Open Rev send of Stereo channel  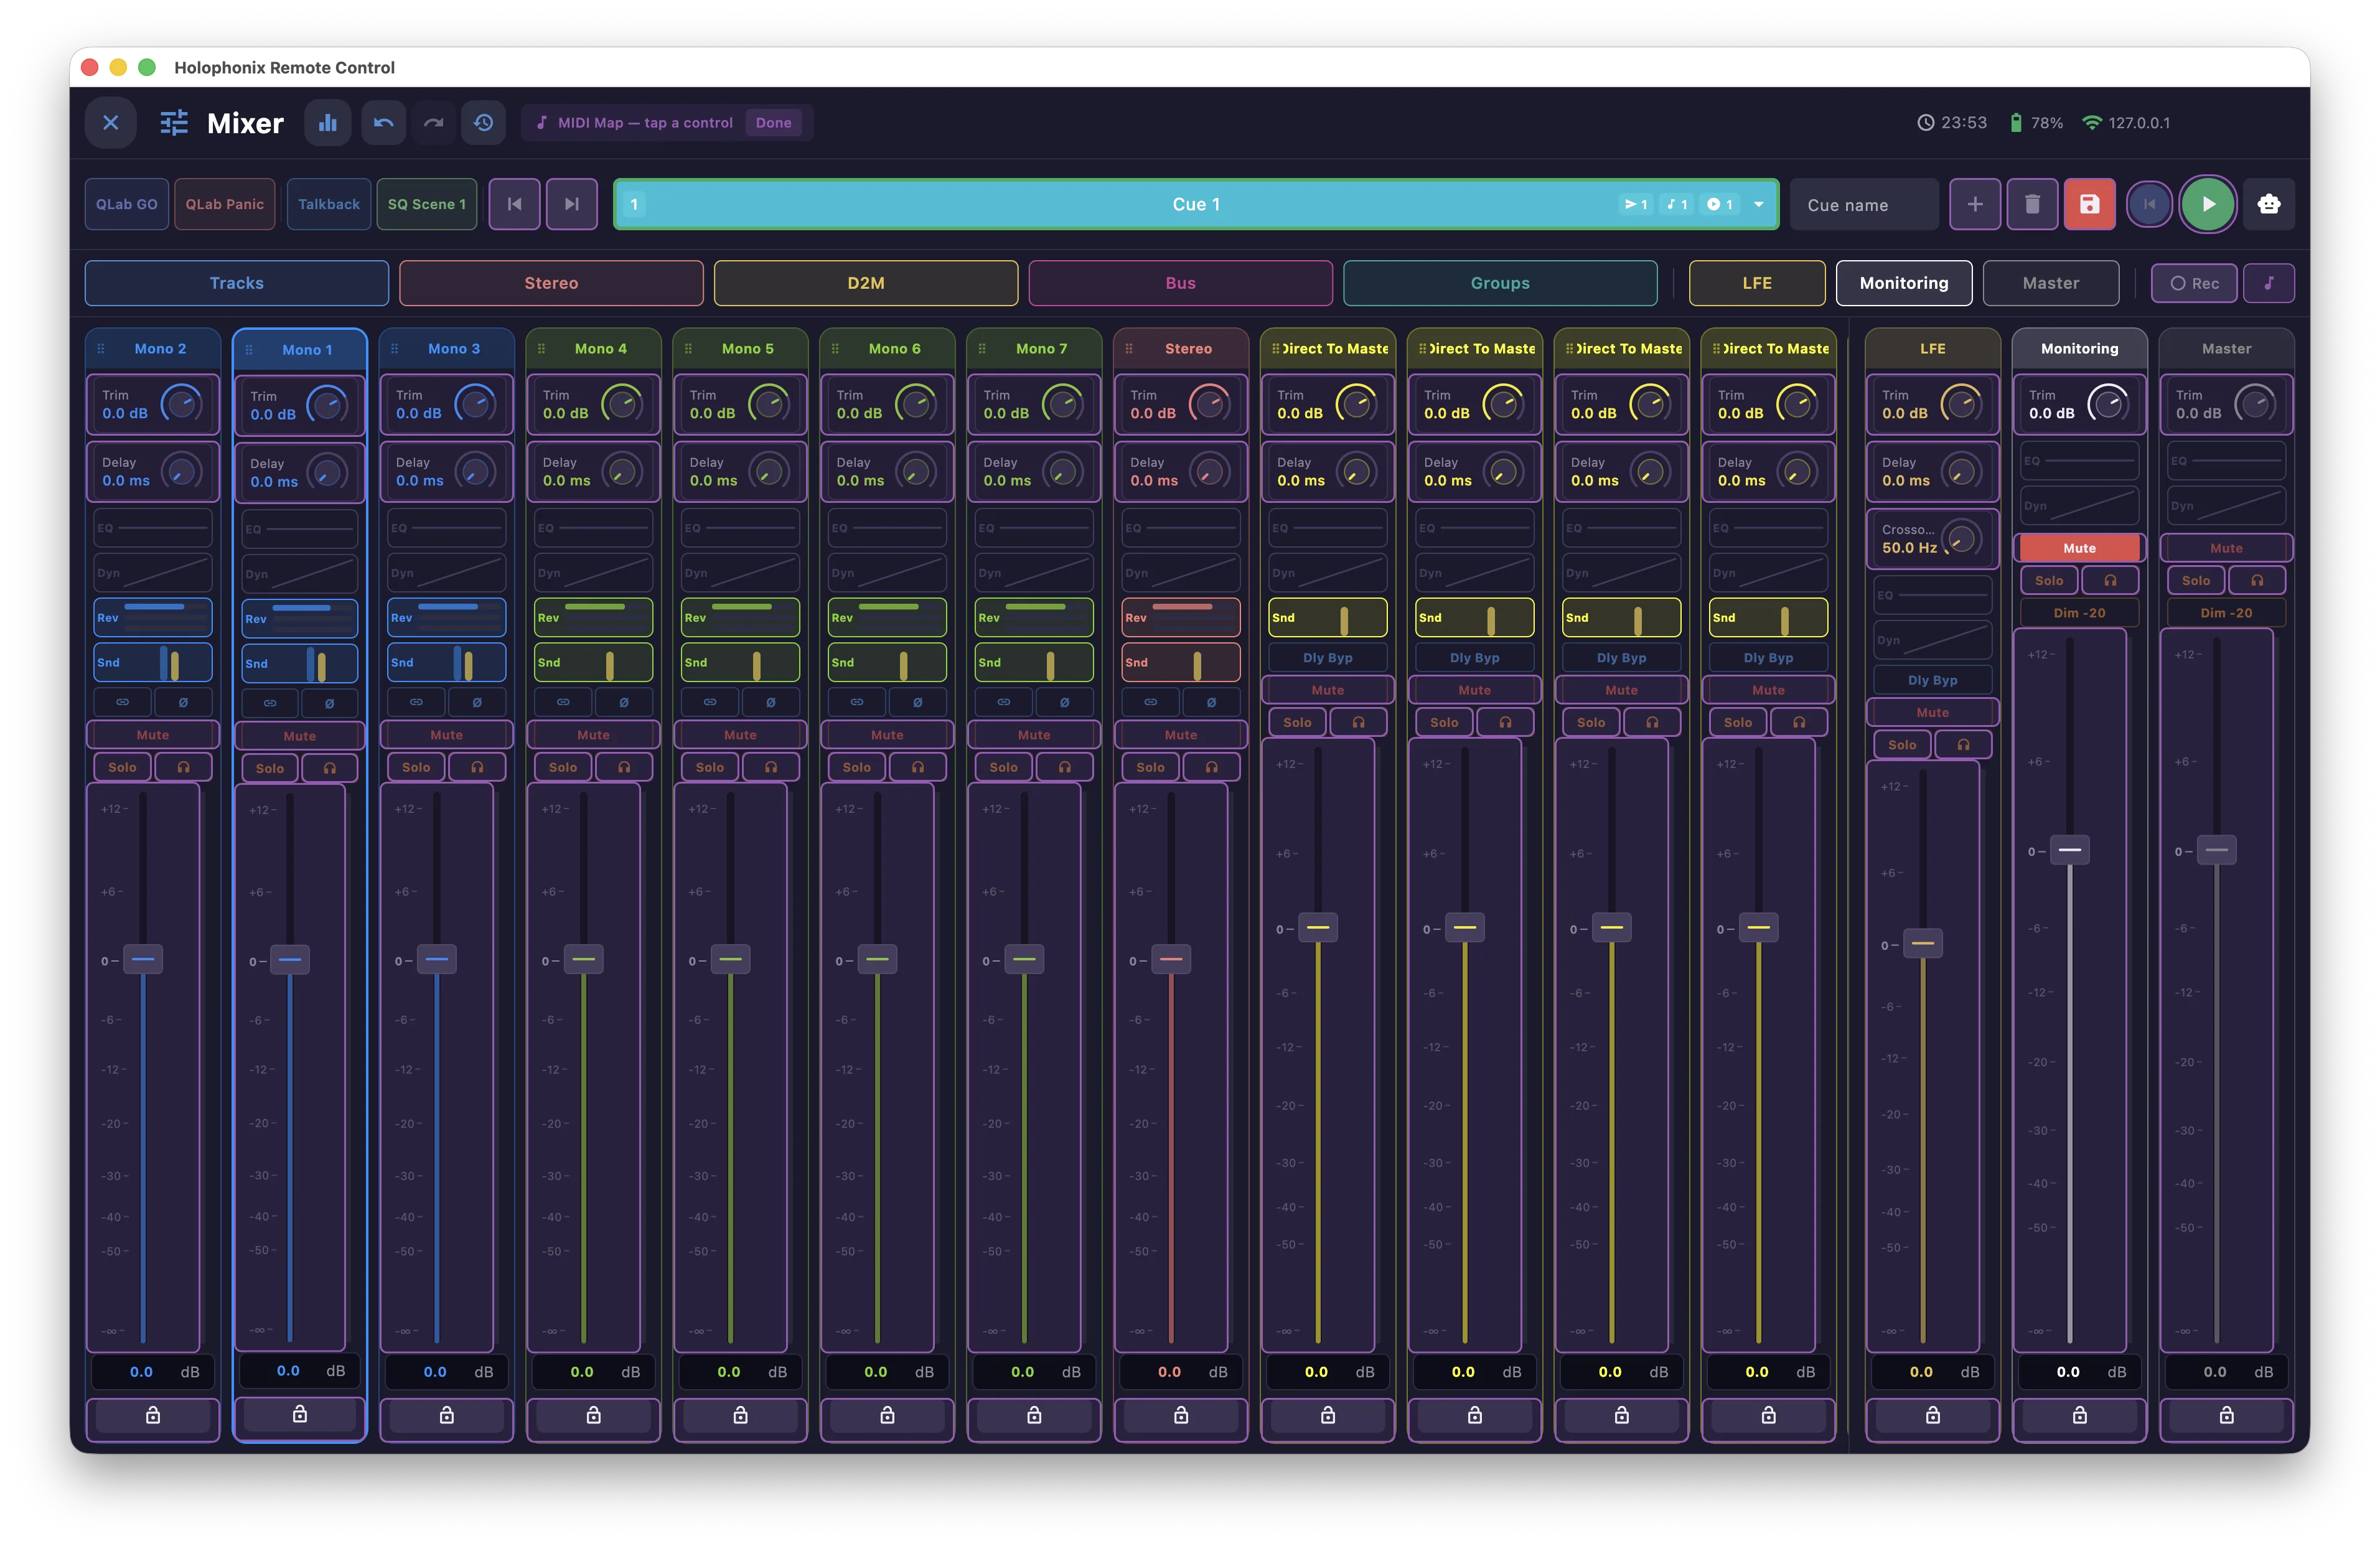(1181, 617)
